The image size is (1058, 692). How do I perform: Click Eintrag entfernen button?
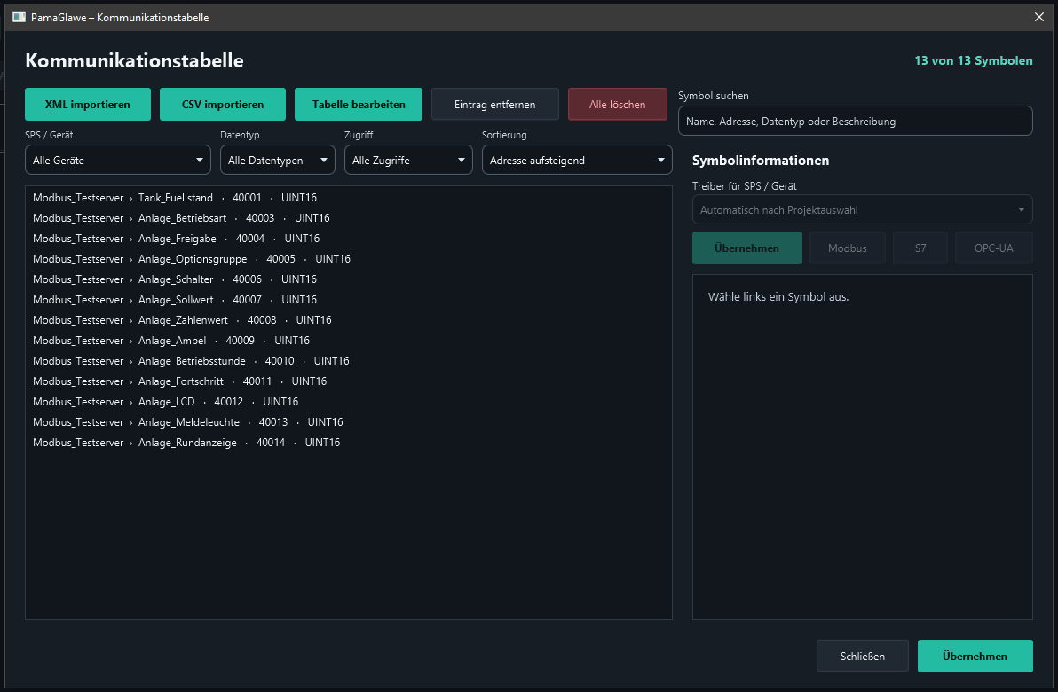pos(495,105)
